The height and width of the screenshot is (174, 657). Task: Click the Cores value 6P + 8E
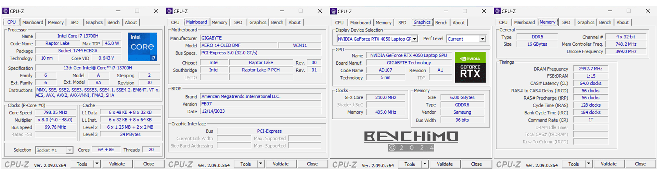pos(106,149)
